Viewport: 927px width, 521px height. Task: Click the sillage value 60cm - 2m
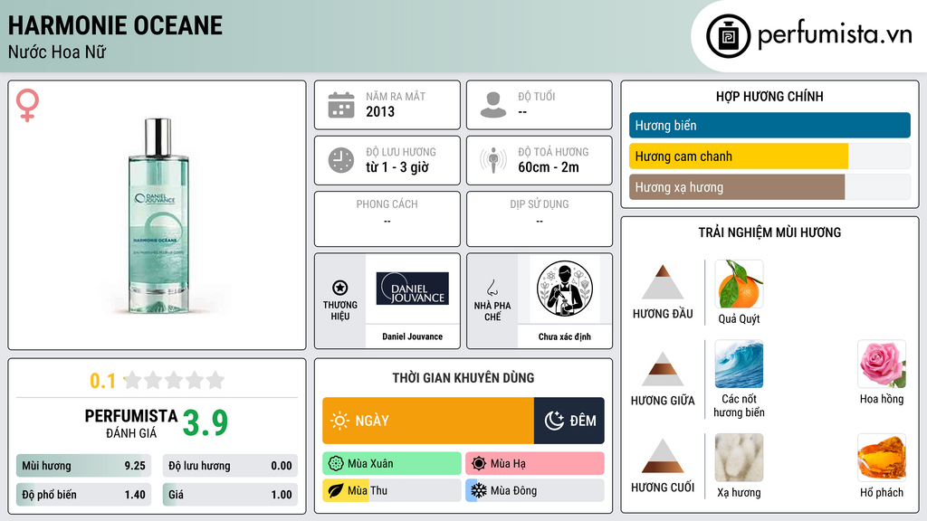click(549, 167)
